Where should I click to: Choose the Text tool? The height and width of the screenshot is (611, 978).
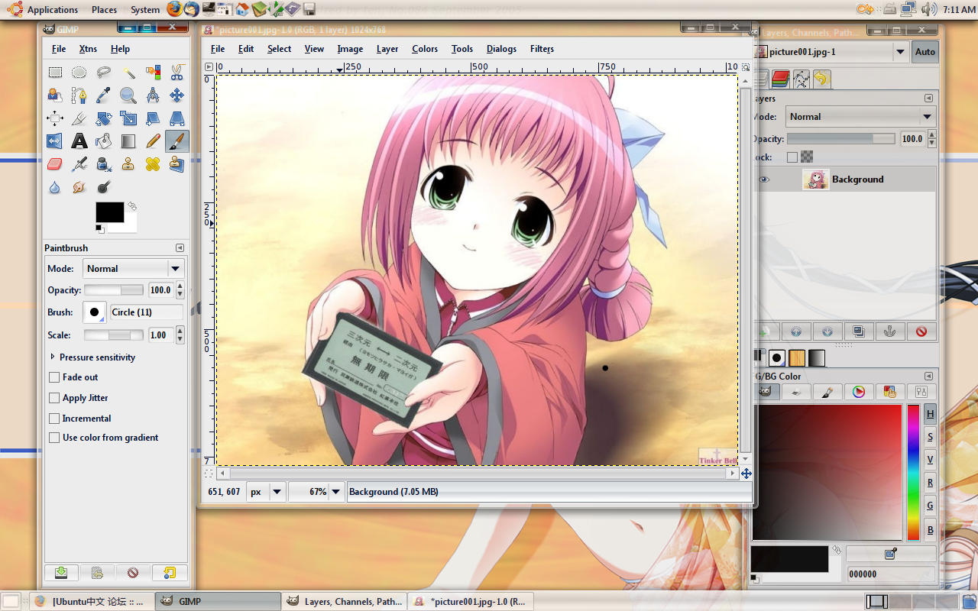pos(79,141)
